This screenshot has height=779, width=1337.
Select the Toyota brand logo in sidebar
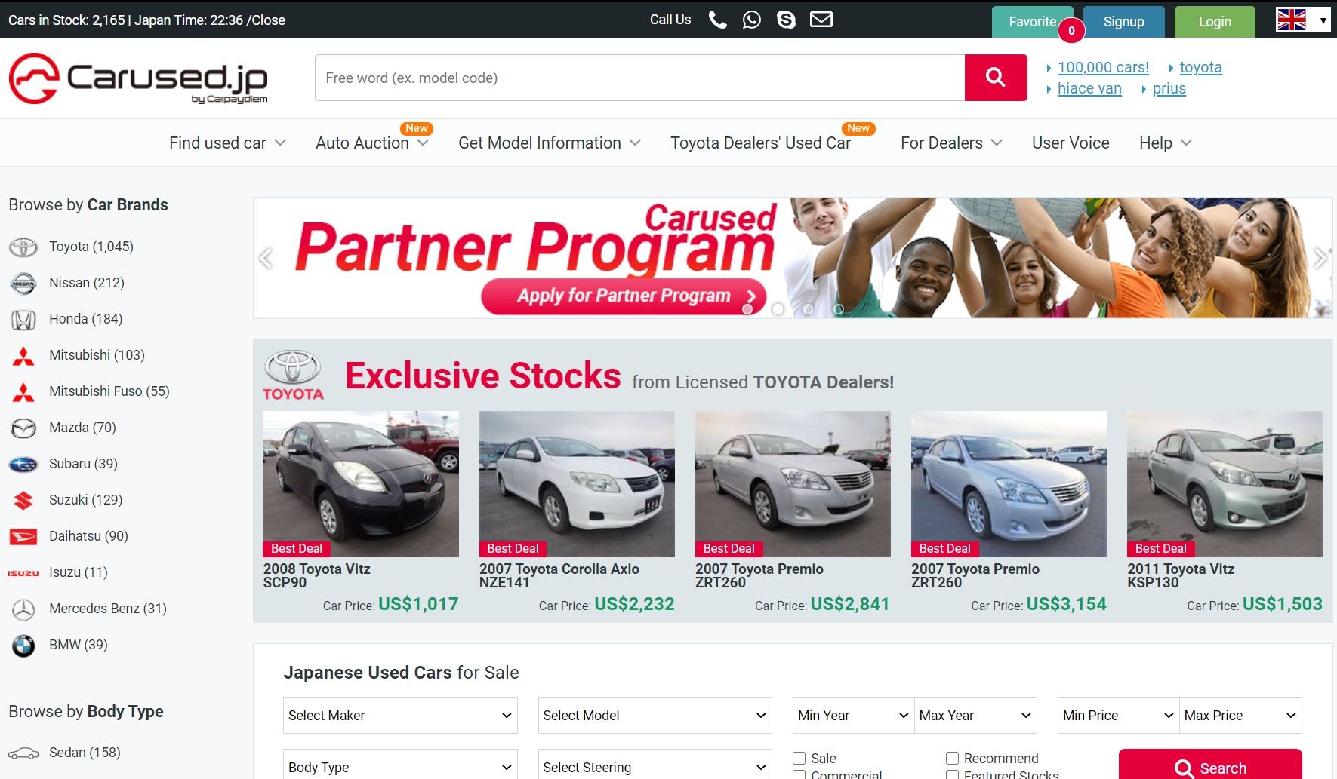click(23, 247)
